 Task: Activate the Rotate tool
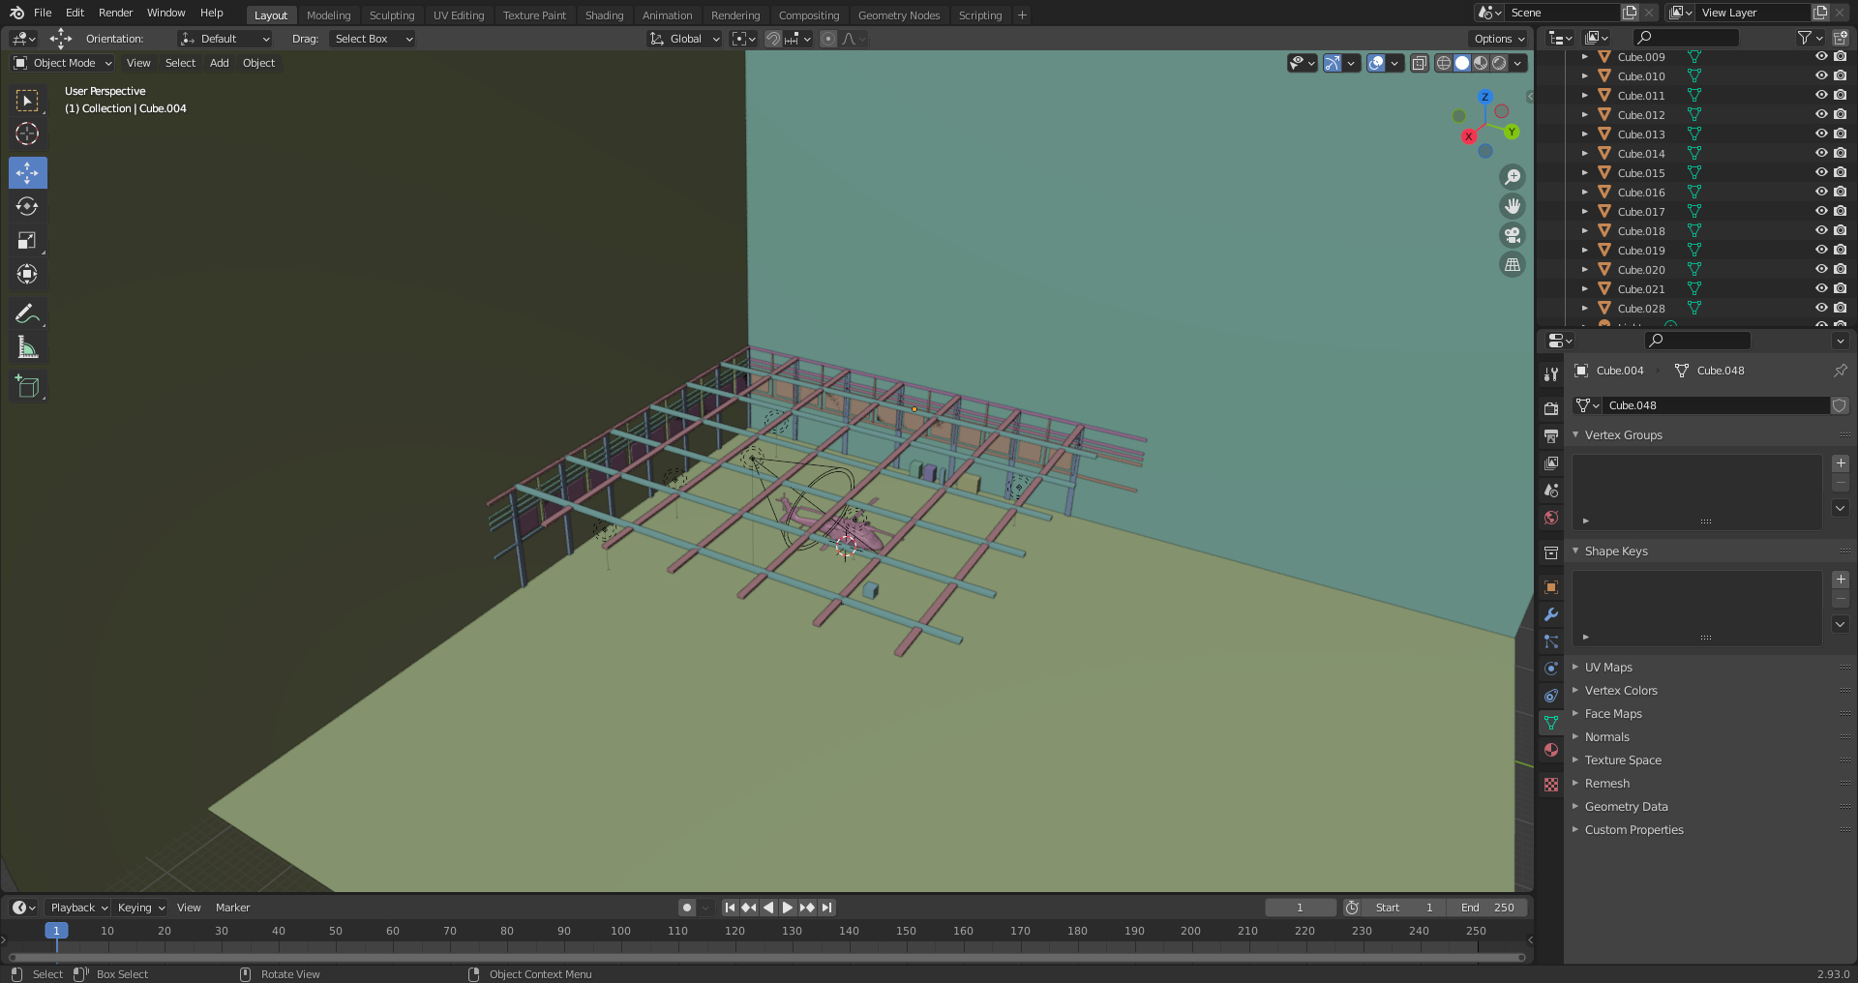pyautogui.click(x=27, y=207)
